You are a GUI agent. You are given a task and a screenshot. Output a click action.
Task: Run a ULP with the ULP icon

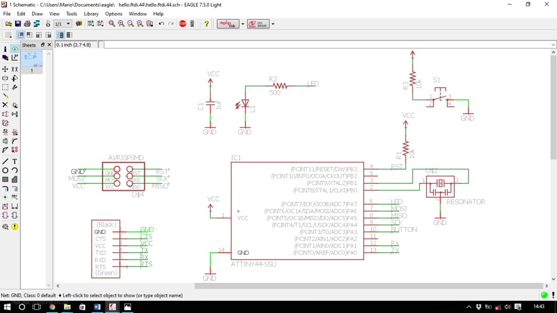click(x=100, y=24)
